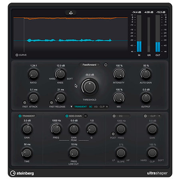Click the ATTACK knob
Screen dimensions: 180x180
pyautogui.click(x=34, y=98)
